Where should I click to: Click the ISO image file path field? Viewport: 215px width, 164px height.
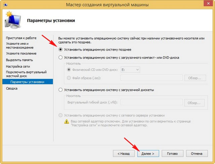152,78
